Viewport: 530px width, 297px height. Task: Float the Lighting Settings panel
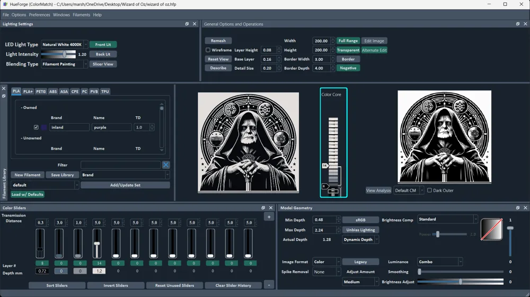point(187,24)
